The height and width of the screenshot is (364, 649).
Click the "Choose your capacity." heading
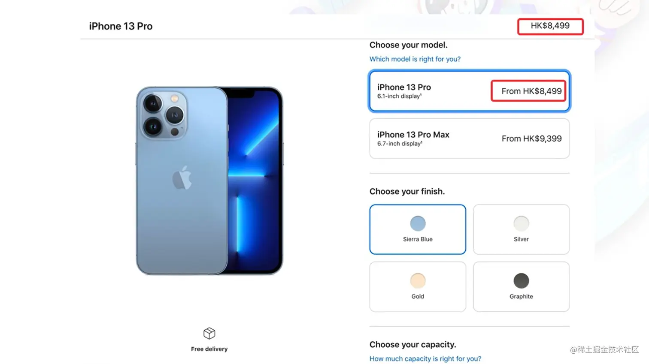412,345
